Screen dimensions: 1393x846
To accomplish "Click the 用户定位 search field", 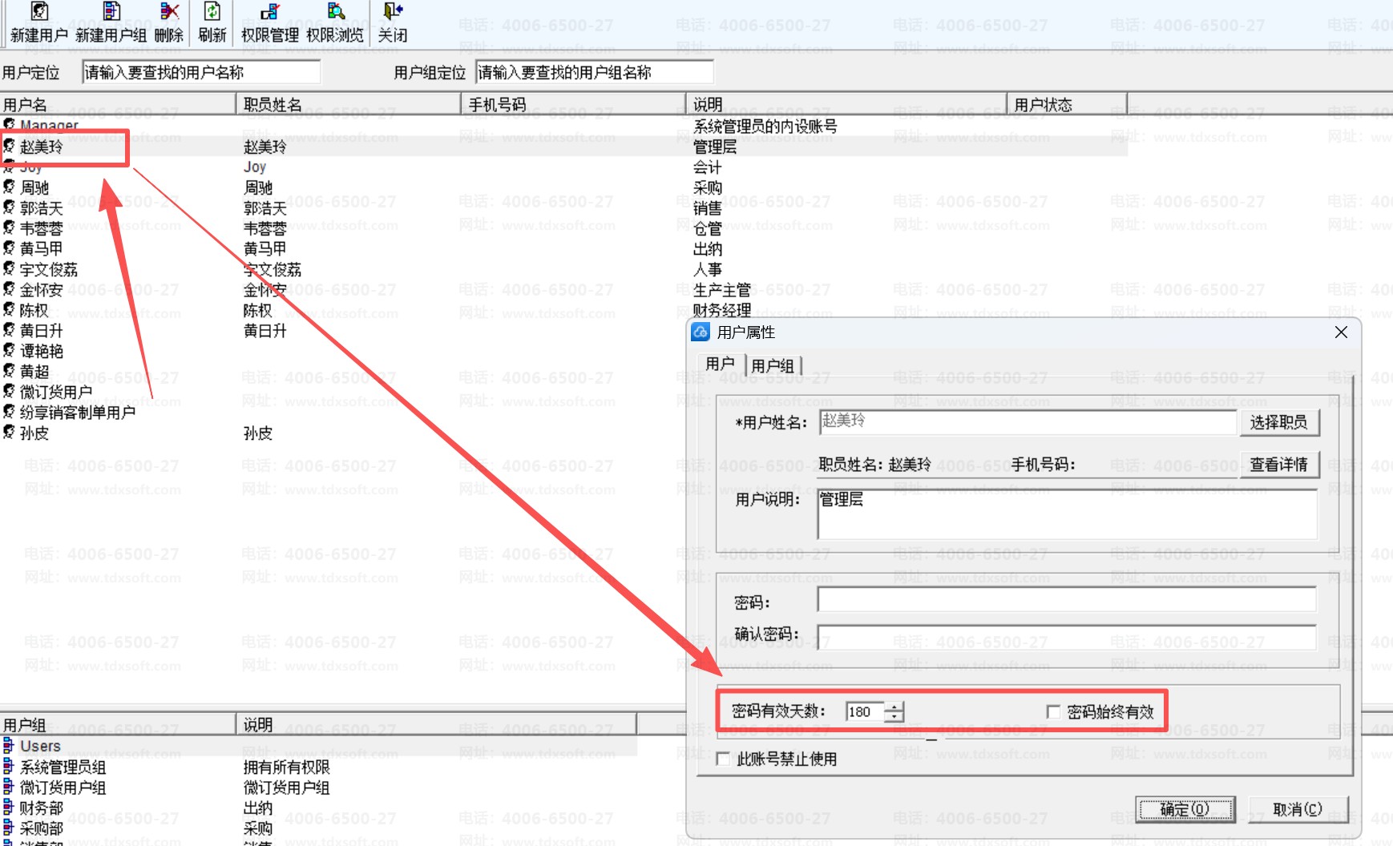I will pos(201,72).
